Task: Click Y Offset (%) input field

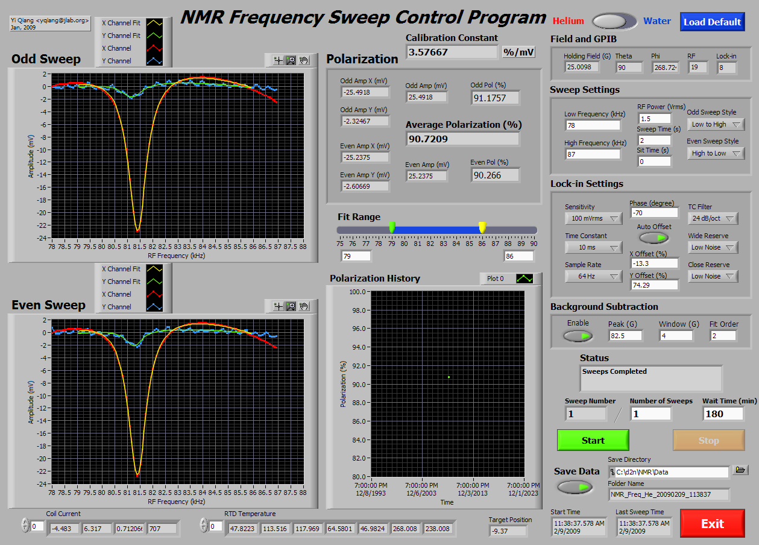Action: tap(654, 285)
